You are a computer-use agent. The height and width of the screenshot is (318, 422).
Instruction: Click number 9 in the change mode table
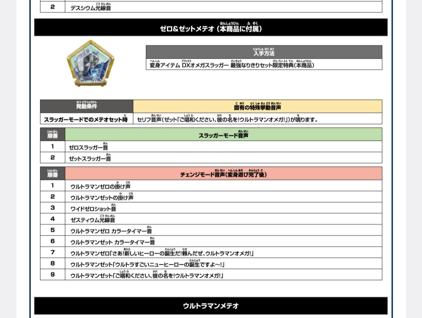(x=52, y=274)
